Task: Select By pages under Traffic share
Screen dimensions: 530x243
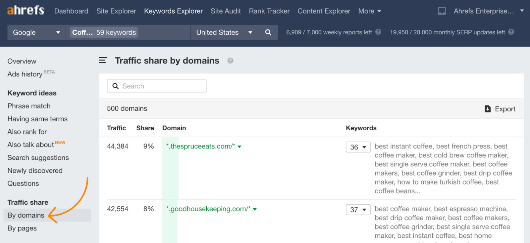Action: 22,228
